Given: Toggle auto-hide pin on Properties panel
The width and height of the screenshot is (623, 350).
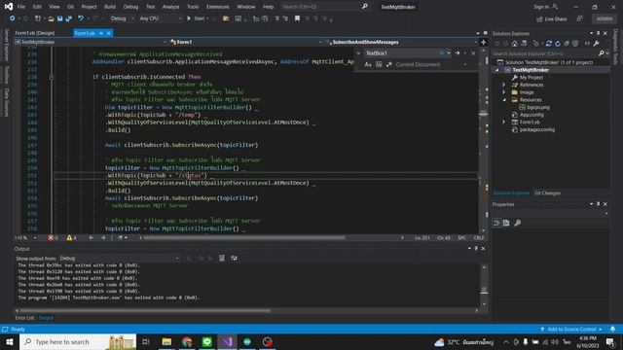Looking at the screenshot, I should pos(598,204).
